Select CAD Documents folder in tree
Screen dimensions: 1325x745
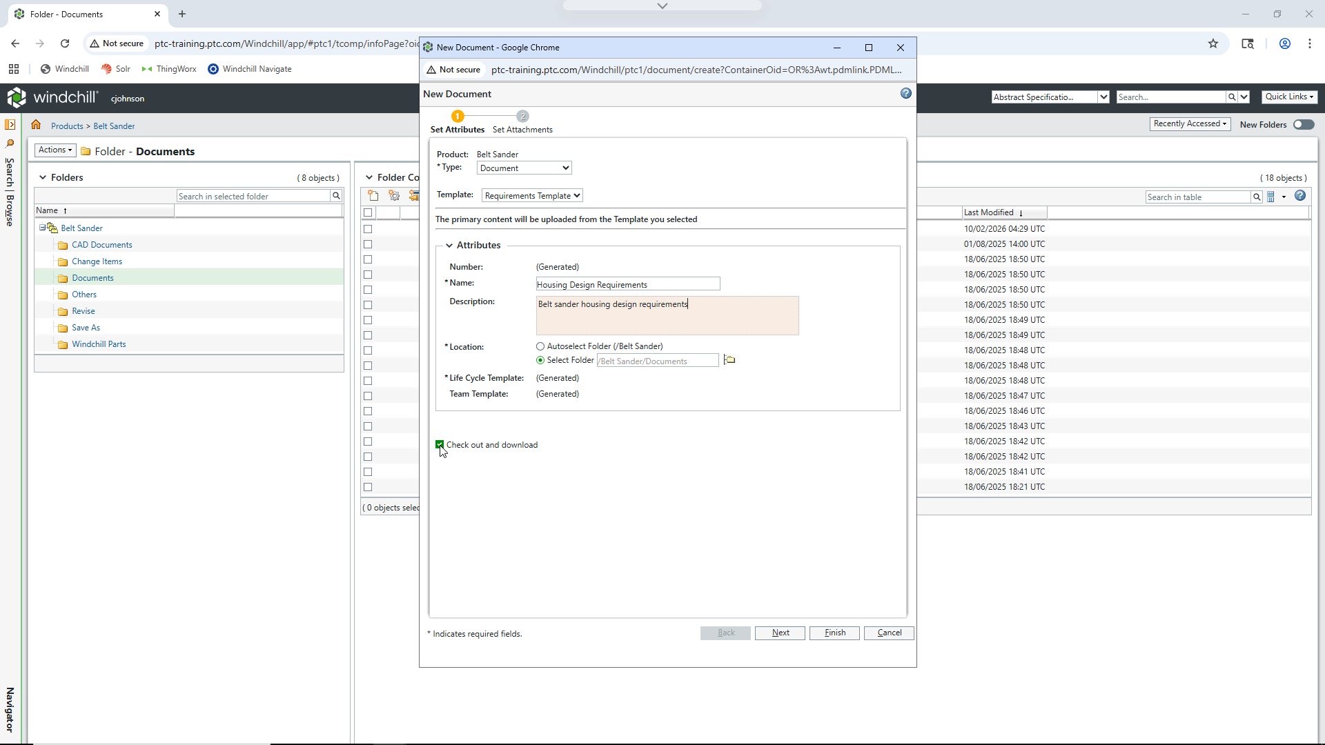(102, 245)
